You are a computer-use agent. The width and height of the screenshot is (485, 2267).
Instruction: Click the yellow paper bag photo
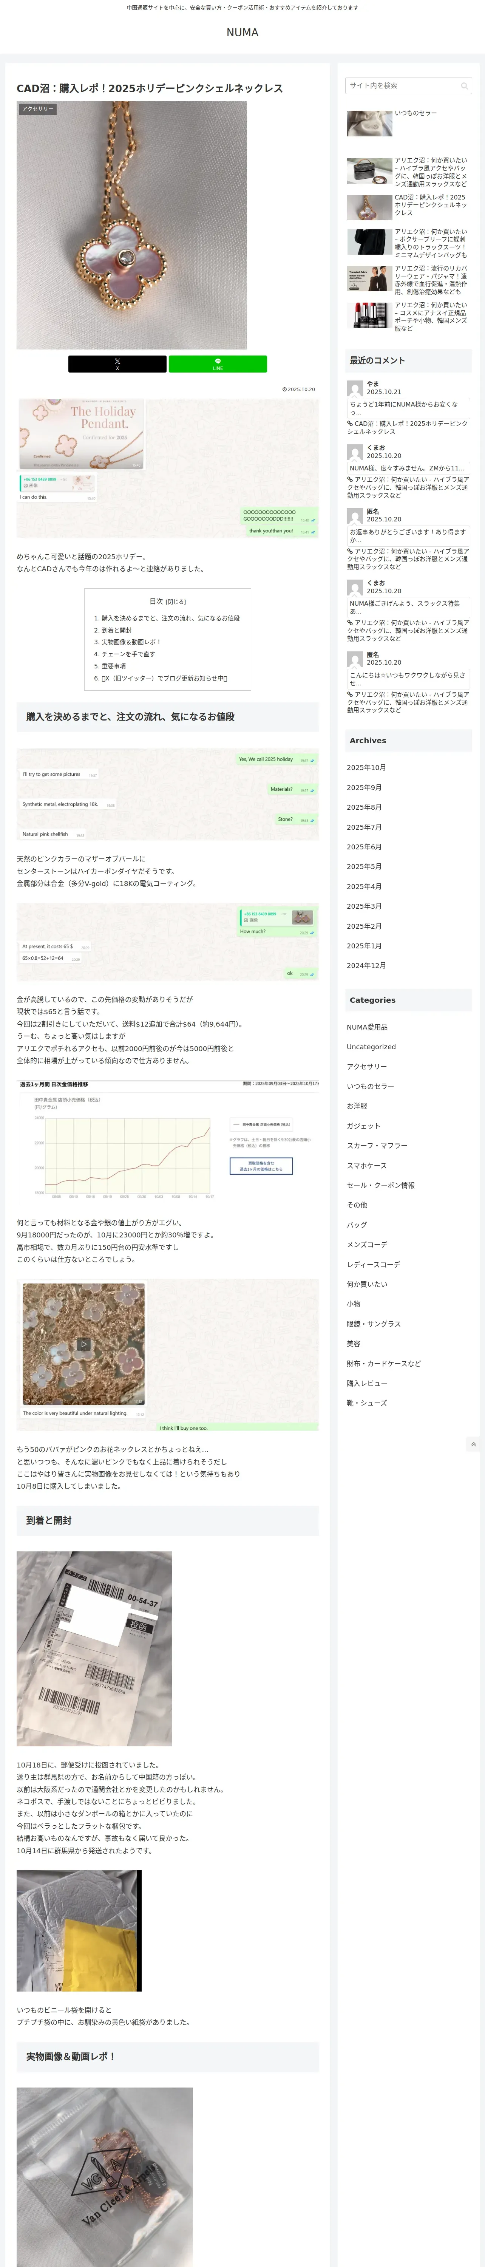point(79,1931)
